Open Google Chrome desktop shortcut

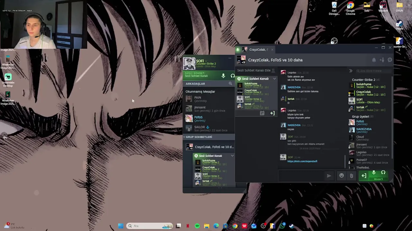click(351, 9)
